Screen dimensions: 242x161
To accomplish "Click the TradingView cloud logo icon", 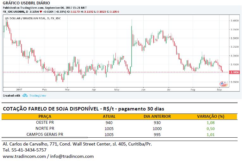I will (x=25, y=95).
